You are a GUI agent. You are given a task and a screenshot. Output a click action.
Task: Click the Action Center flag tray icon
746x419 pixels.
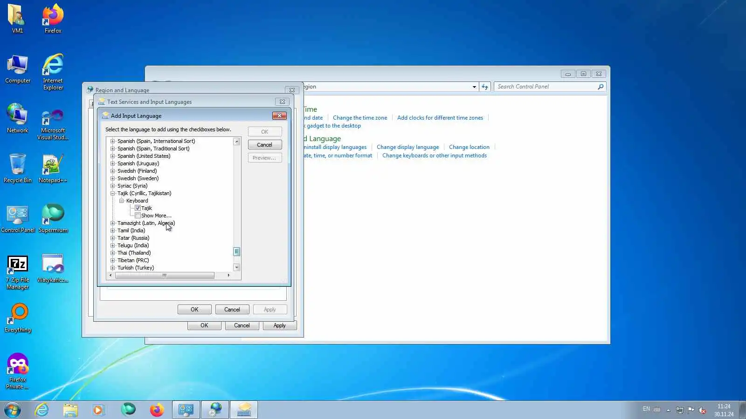pyautogui.click(x=691, y=410)
